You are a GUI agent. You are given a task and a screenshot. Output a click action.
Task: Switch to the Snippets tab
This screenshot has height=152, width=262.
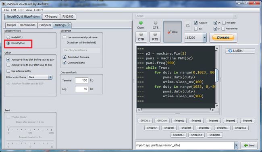tap(45, 25)
